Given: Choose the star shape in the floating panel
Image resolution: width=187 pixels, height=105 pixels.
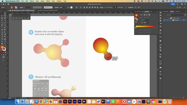Looking at the screenshot, I should 25,18.
